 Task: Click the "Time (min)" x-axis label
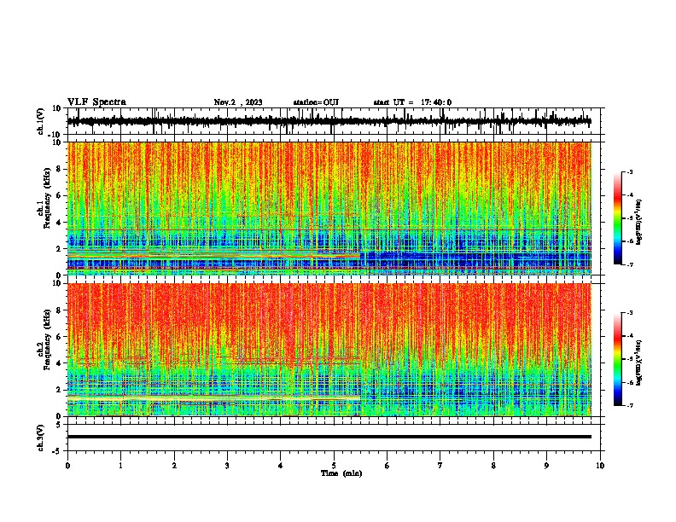coord(341,473)
